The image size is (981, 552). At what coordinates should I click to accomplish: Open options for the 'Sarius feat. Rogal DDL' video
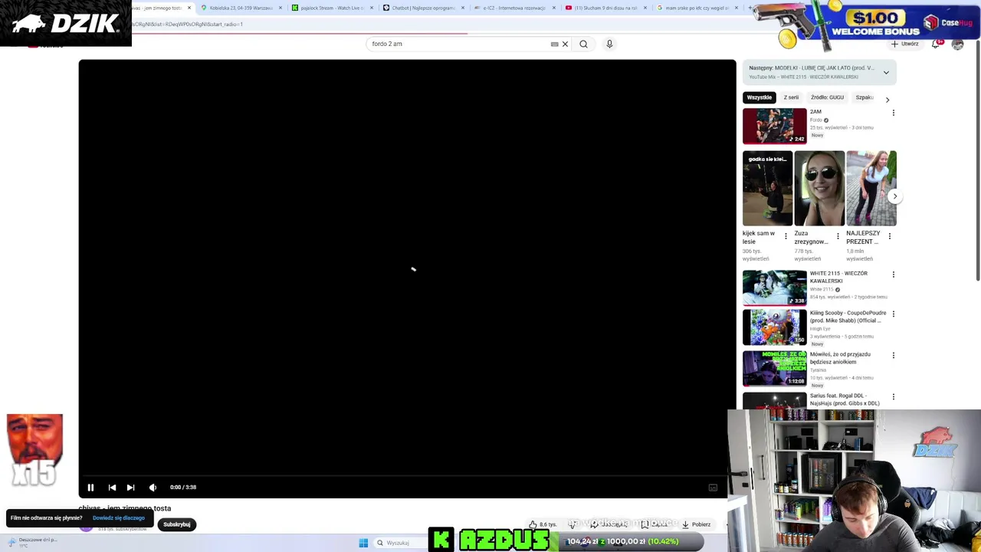[893, 397]
